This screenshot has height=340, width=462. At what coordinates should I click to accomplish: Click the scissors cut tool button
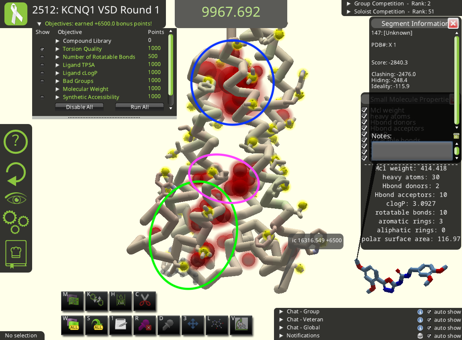pyautogui.click(x=145, y=301)
